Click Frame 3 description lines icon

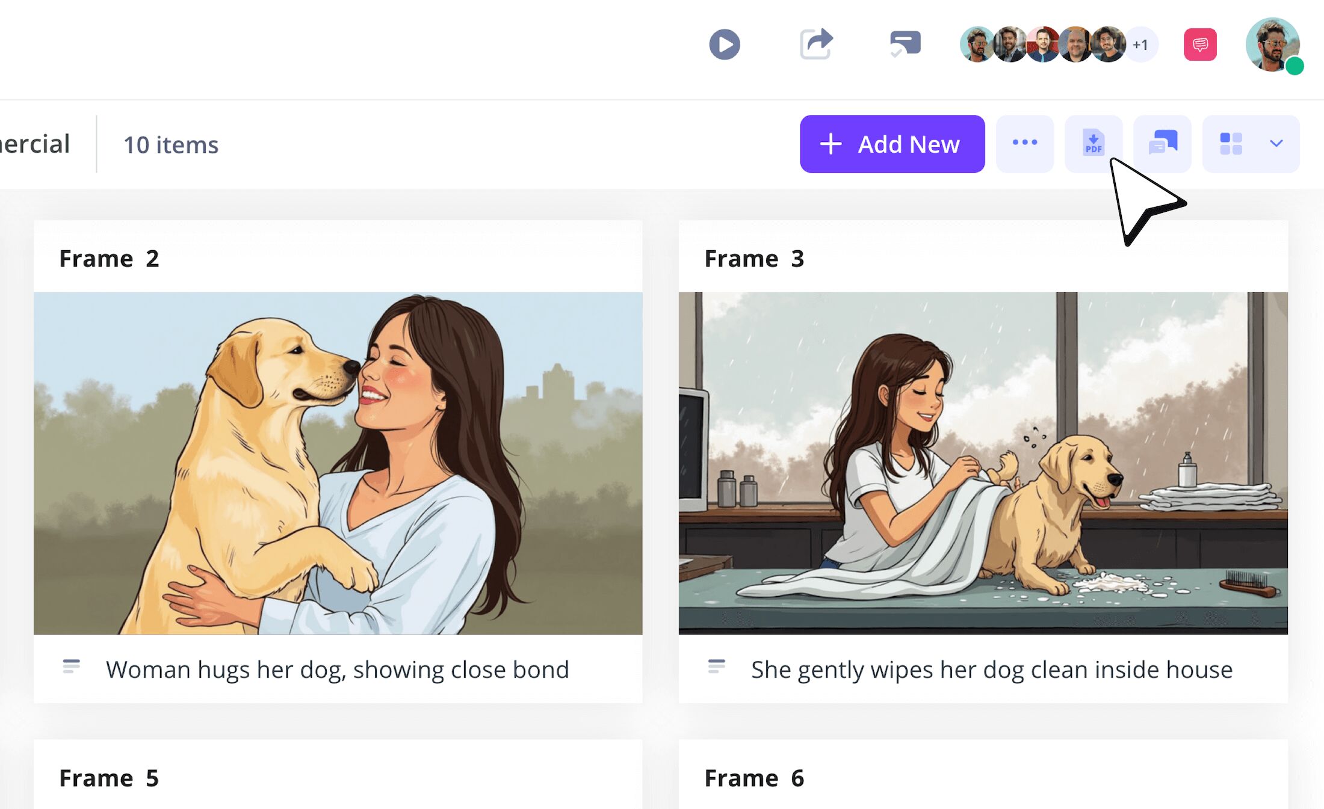tap(716, 666)
